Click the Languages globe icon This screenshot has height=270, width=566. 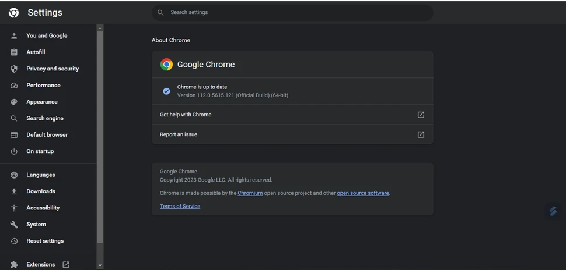pyautogui.click(x=14, y=175)
